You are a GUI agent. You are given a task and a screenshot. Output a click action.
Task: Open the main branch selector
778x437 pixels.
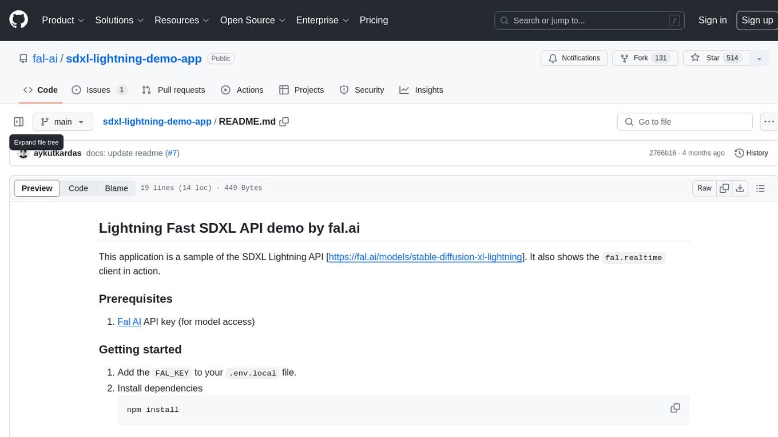click(63, 122)
